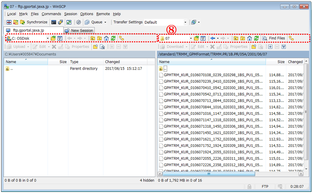
Task: Expand the remote 07 directory dropdown
Action: [191, 38]
